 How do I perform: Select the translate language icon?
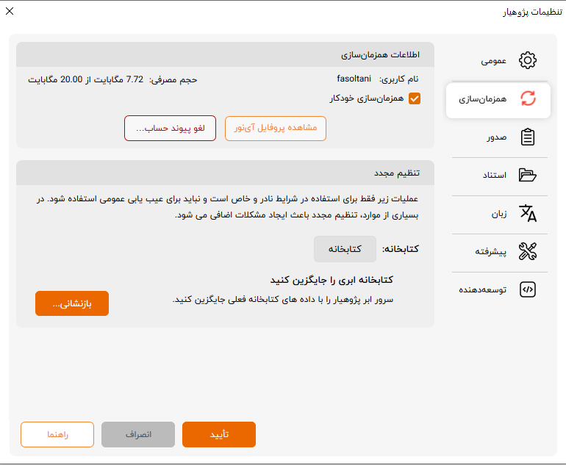[x=527, y=214]
